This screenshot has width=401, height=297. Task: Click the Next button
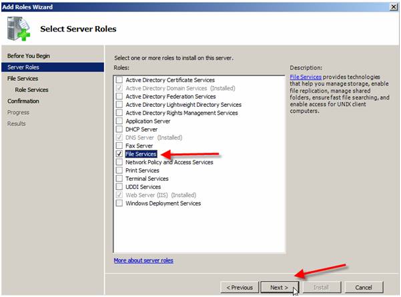click(x=280, y=288)
